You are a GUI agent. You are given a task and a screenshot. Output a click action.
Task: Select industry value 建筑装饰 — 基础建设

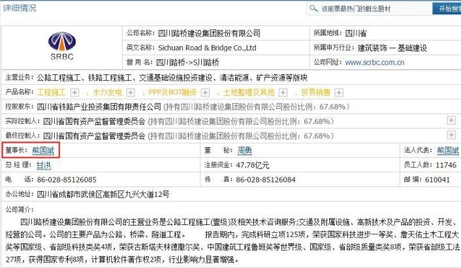pyautogui.click(x=392, y=48)
